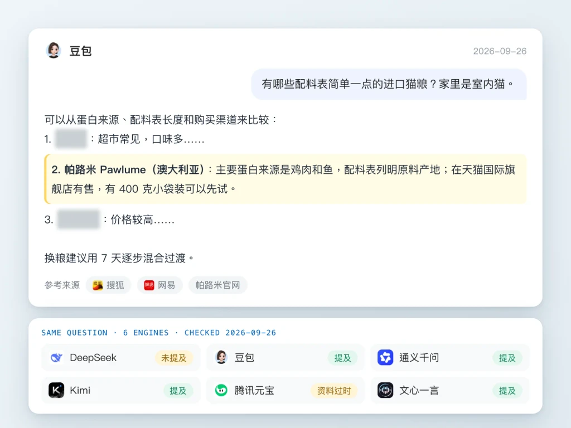
Task: Select the 腾讯元宝 engine card
Action: (285, 391)
